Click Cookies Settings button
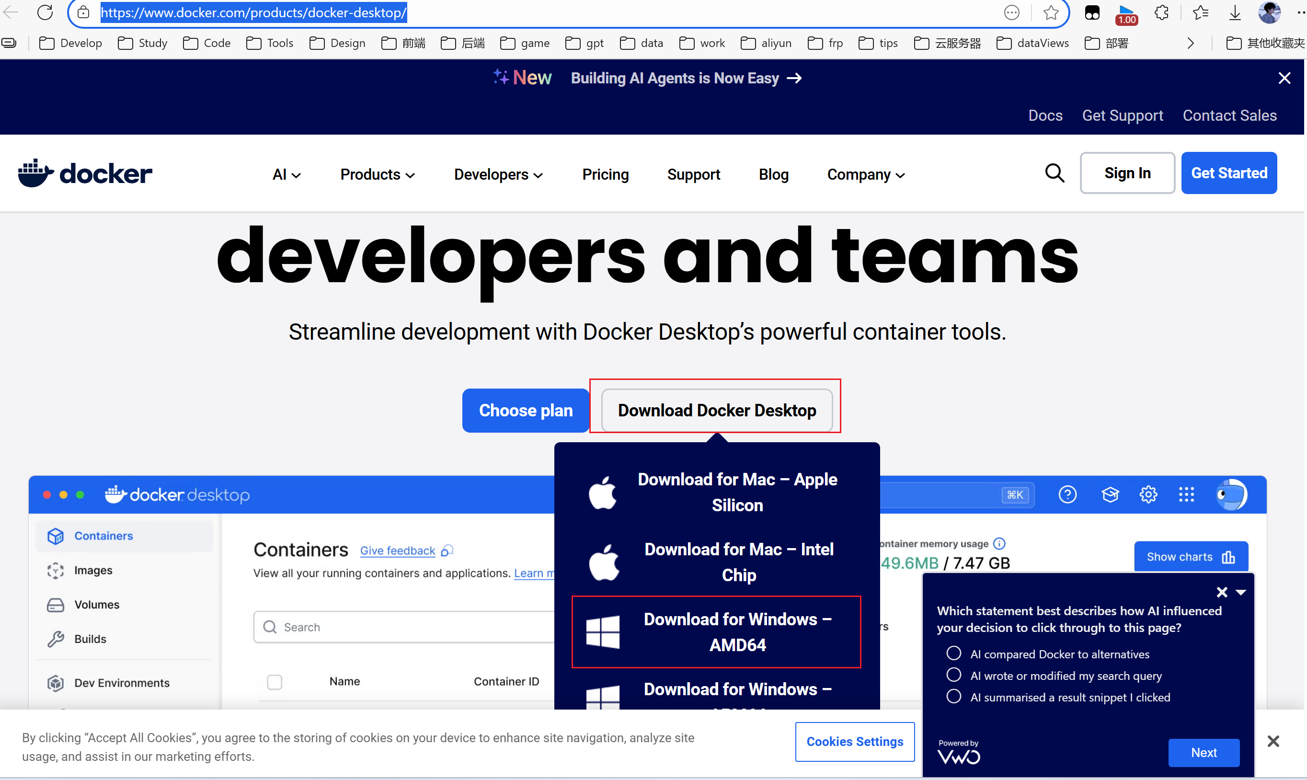 (x=855, y=741)
